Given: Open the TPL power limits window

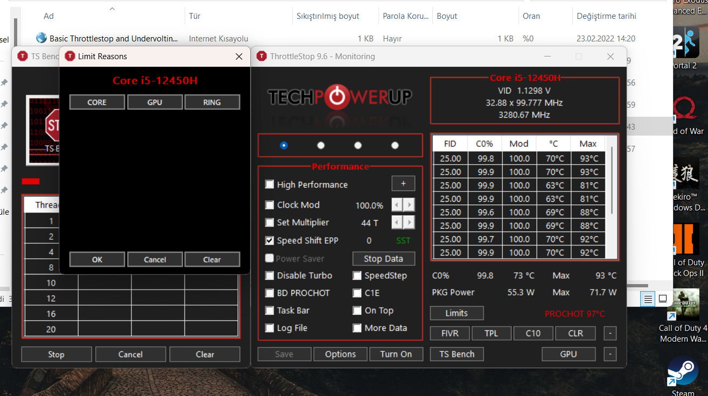Looking at the screenshot, I should click(x=492, y=333).
